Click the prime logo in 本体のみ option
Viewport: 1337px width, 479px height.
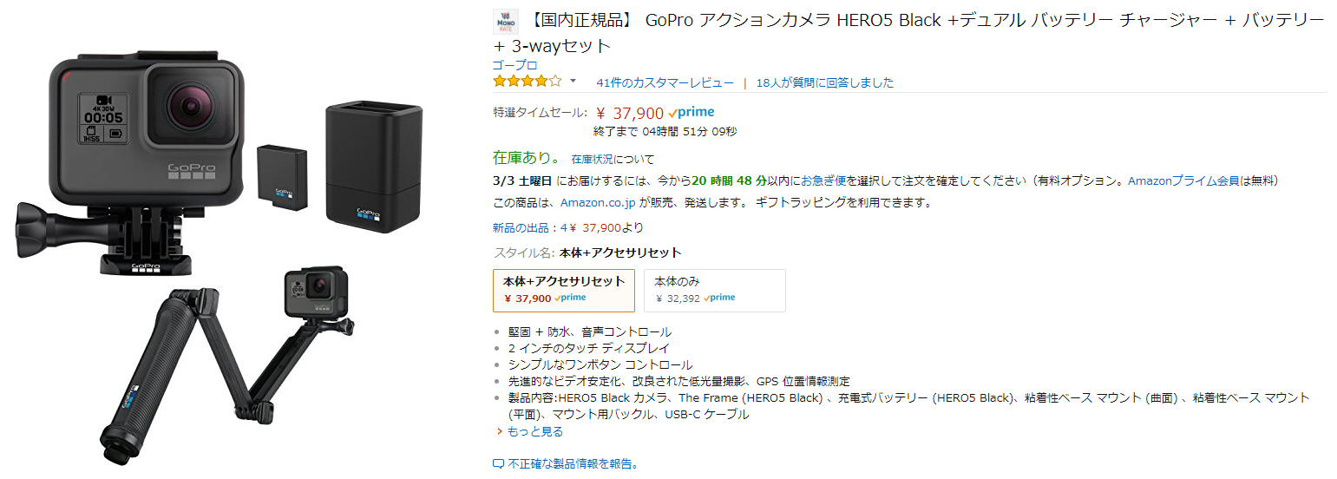pyautogui.click(x=719, y=298)
